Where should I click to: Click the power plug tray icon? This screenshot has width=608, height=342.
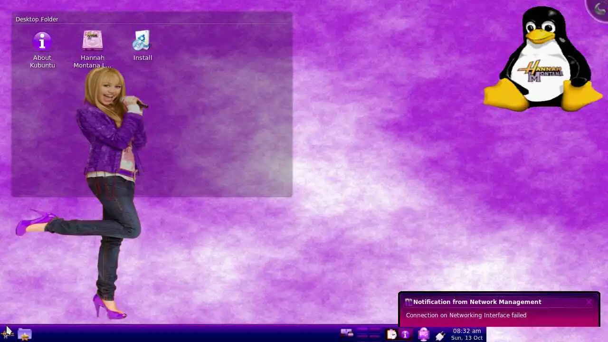coord(440,335)
